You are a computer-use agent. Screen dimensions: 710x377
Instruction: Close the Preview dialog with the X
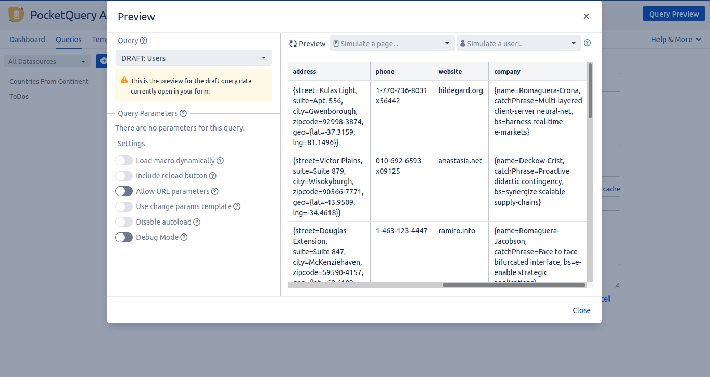[x=586, y=16]
